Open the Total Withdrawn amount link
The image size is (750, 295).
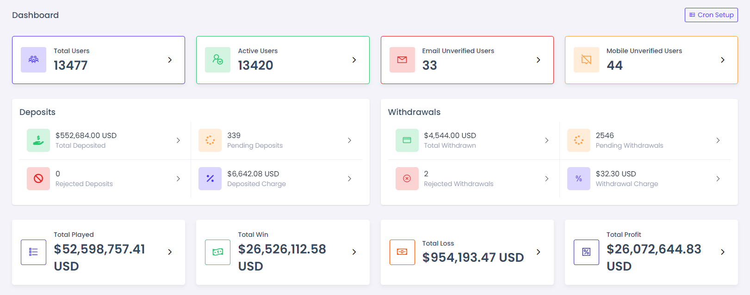tap(450, 135)
